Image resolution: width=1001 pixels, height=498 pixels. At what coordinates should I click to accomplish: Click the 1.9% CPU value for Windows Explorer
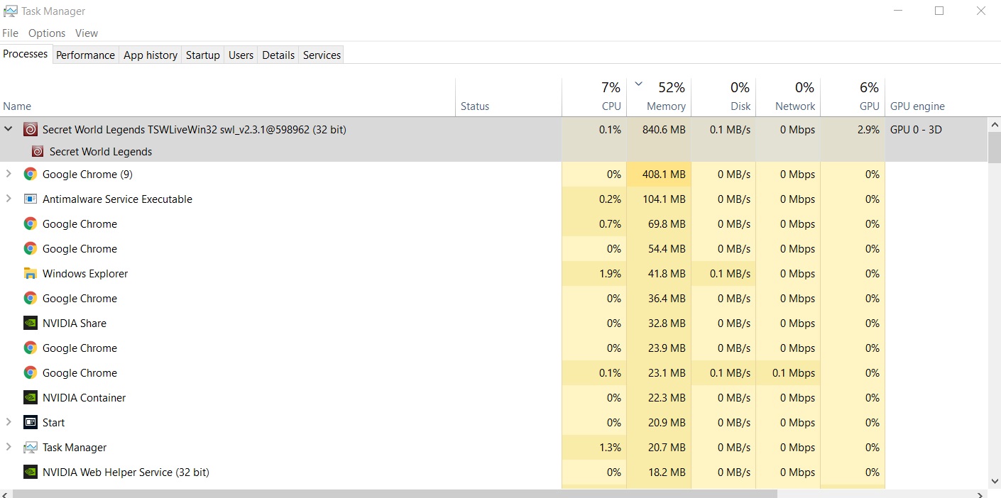coord(610,274)
